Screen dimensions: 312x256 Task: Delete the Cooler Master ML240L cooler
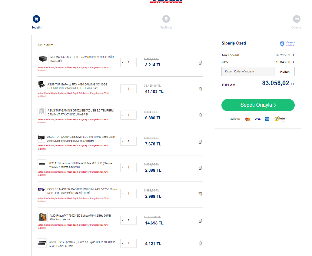[x=200, y=194]
